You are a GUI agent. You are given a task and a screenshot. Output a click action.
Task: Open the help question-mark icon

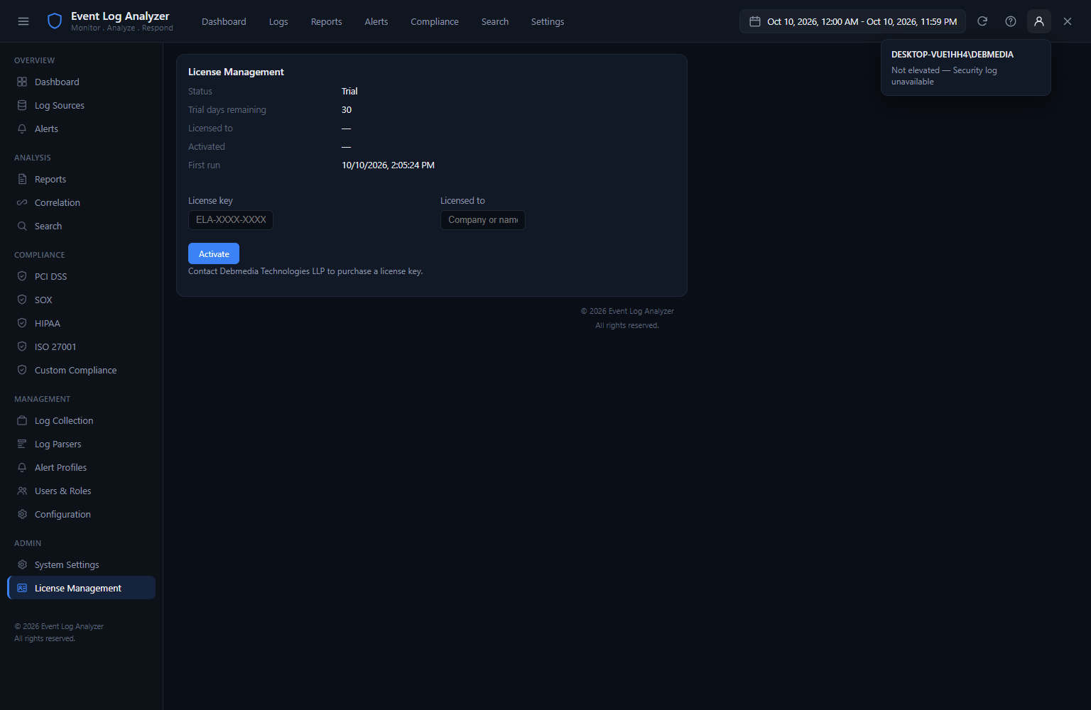[x=1011, y=21]
